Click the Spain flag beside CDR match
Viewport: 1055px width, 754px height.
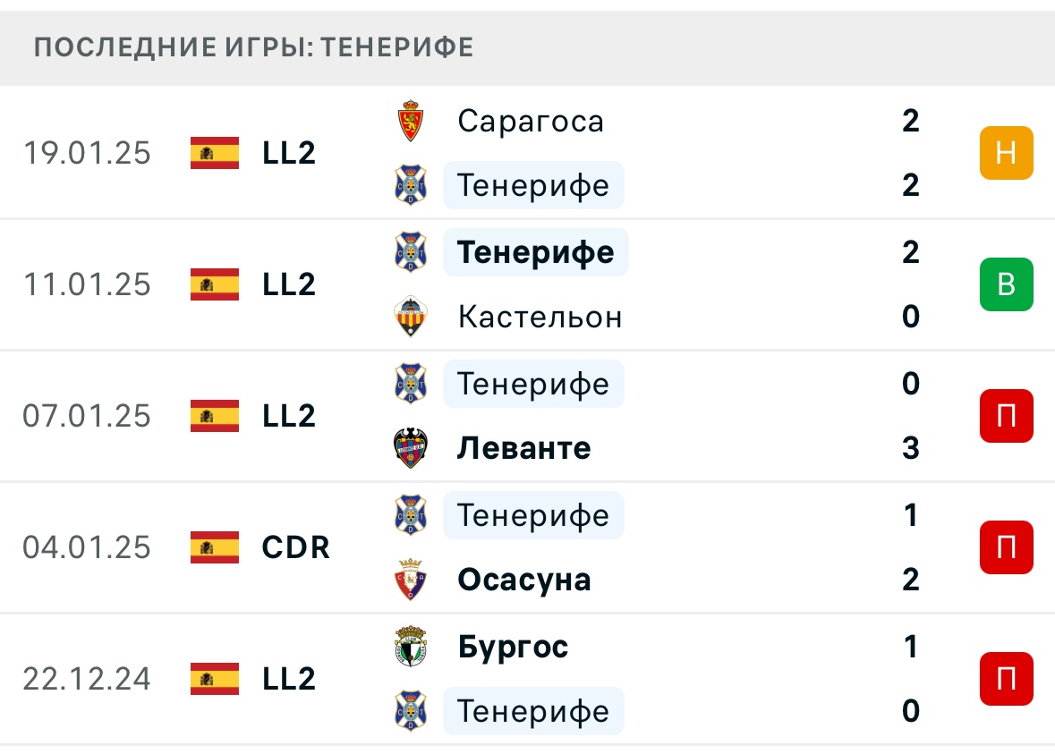click(x=215, y=547)
